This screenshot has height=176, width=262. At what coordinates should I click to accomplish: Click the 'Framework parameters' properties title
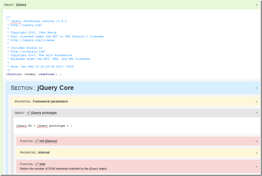50,101
